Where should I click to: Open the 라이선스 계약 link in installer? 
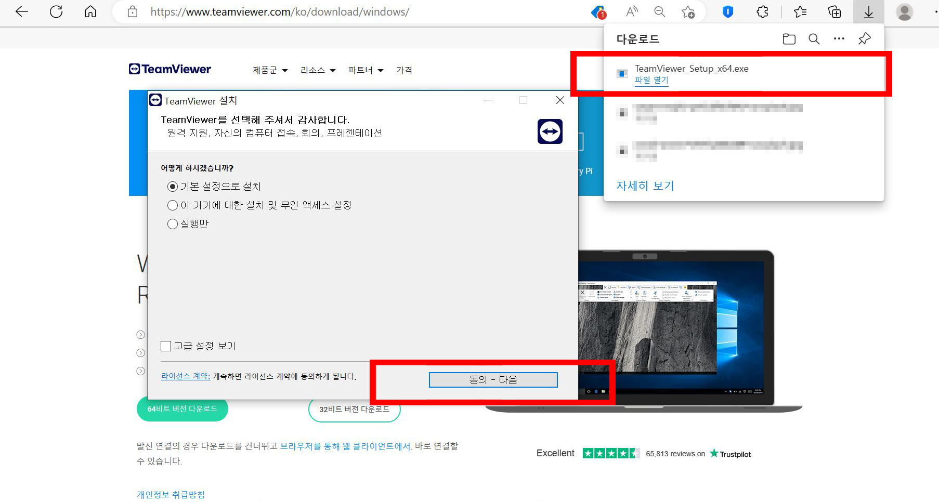coord(186,376)
